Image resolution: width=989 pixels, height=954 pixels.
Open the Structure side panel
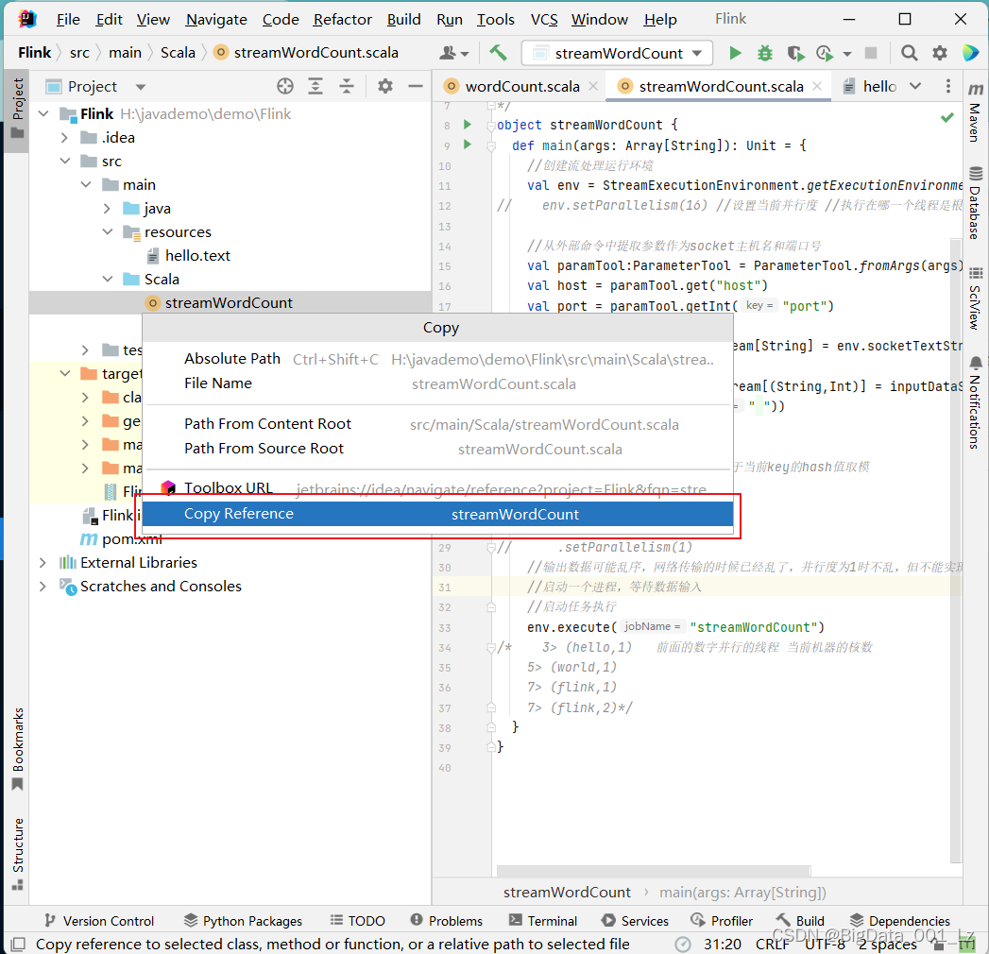pyautogui.click(x=18, y=854)
